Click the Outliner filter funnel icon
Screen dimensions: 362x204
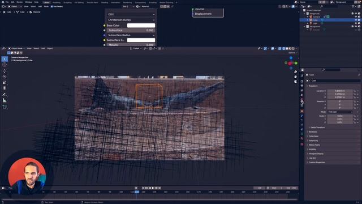(x=353, y=6)
